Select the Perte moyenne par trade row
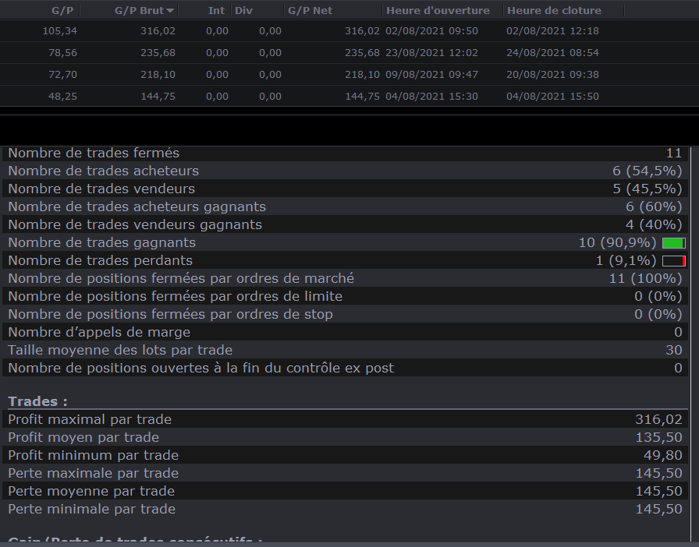Screen dimensions: 699x547 345,491
